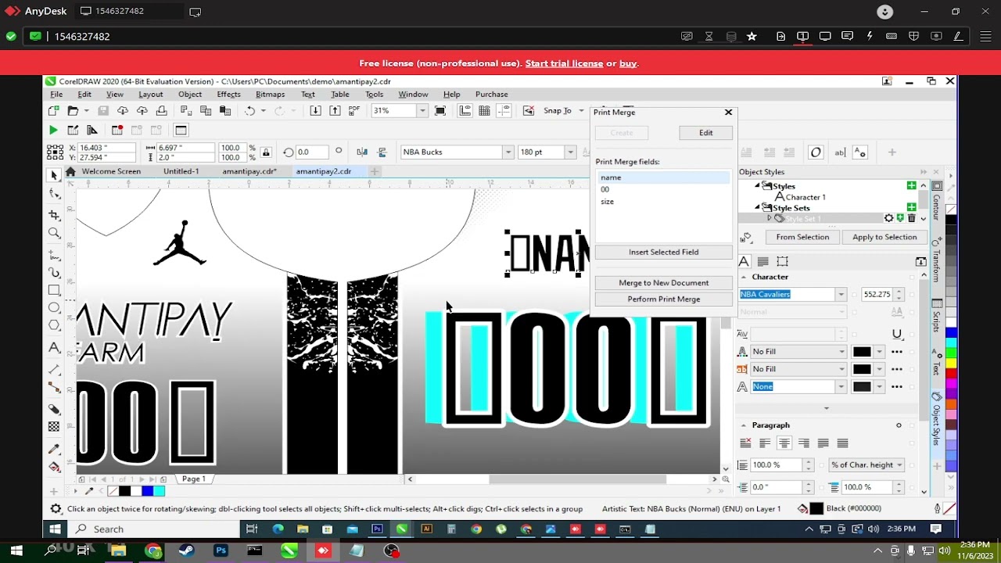Screen dimensions: 1001x563
Task: Select the Shape edit tool
Action: click(54, 194)
